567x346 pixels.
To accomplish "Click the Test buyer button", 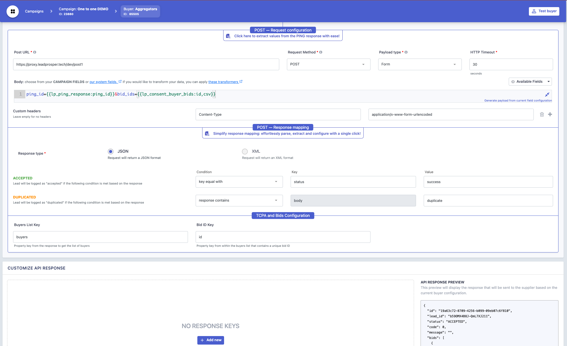I will tap(544, 11).
